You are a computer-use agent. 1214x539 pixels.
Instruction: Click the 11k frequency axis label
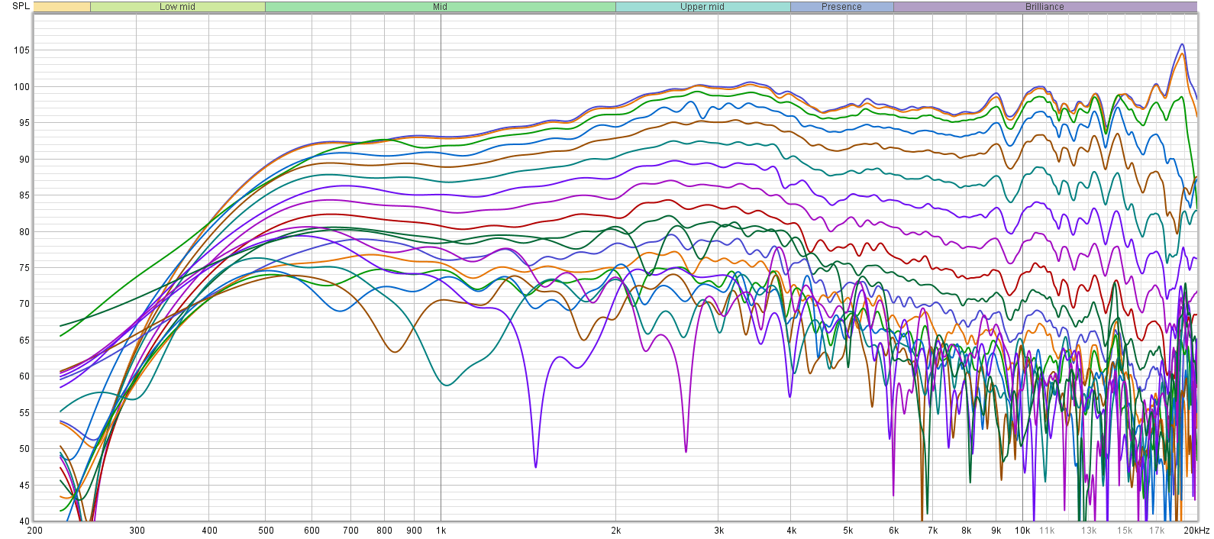pos(1047,531)
